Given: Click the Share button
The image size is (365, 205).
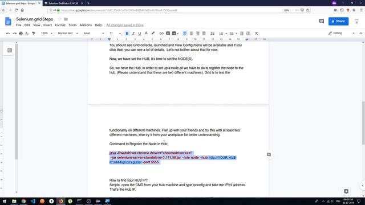Looking at the screenshot, I should coord(338,21).
